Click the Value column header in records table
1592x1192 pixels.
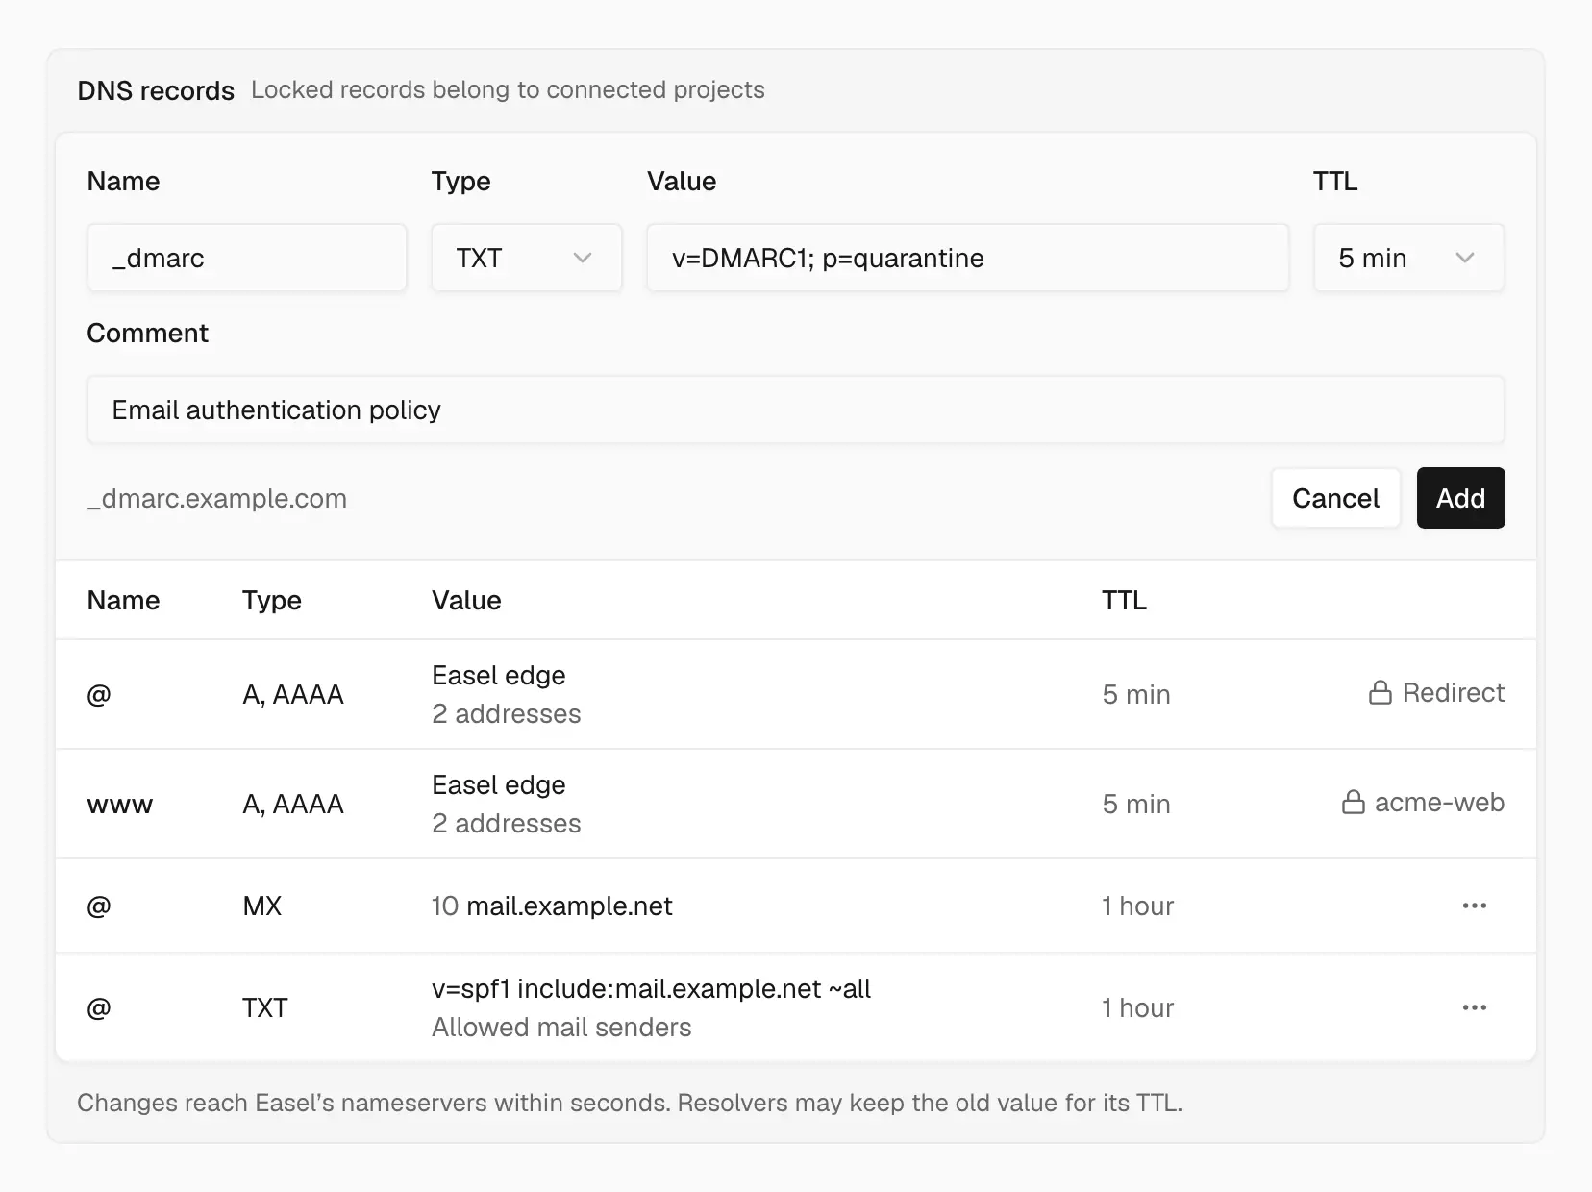tap(466, 601)
